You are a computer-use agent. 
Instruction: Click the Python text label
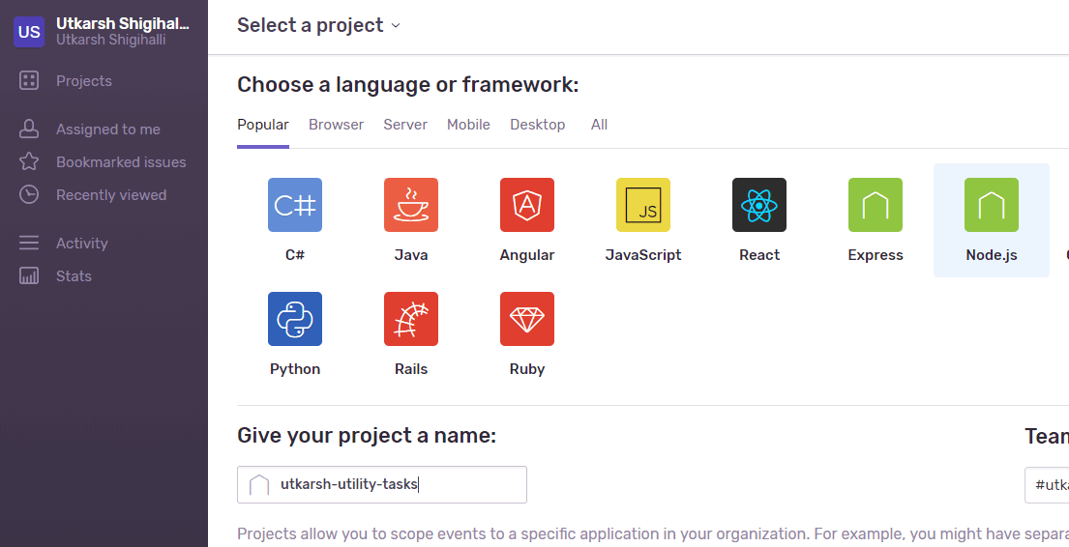(294, 369)
